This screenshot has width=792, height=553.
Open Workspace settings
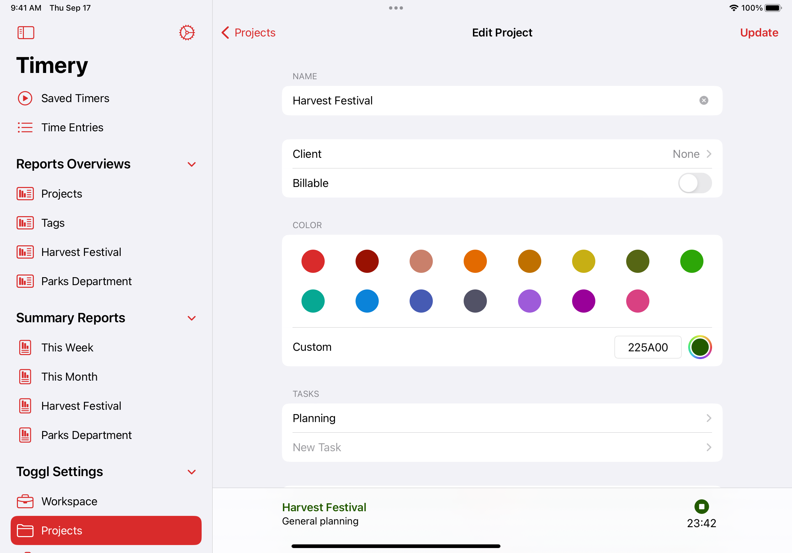(x=106, y=501)
